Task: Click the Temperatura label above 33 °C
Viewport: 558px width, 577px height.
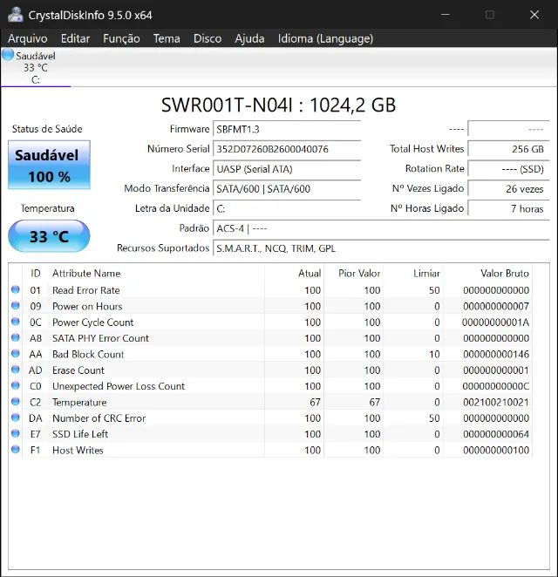Action: coord(48,208)
